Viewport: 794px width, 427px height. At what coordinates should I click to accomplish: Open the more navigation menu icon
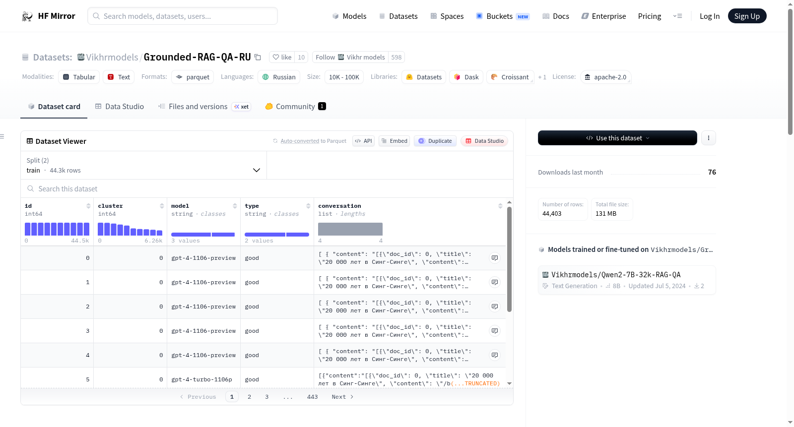click(677, 16)
